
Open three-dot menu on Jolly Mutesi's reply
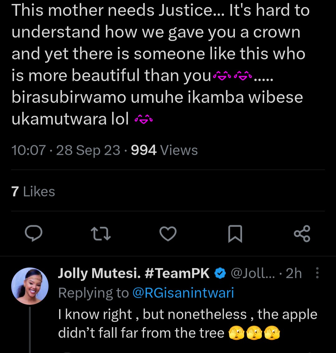[317, 273]
